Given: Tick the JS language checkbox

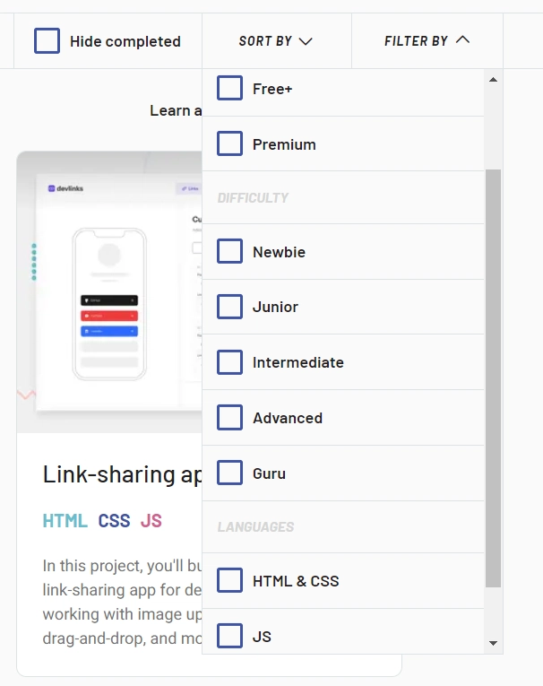Looking at the screenshot, I should pyautogui.click(x=229, y=635).
